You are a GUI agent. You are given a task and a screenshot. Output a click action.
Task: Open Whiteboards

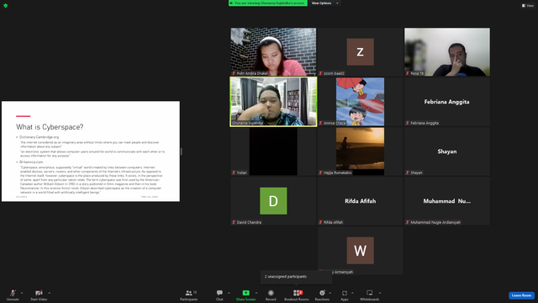click(x=370, y=295)
